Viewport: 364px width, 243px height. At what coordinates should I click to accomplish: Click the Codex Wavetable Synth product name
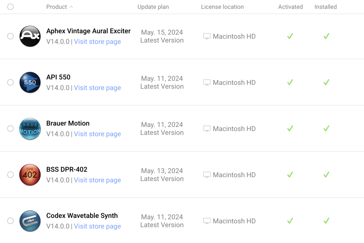click(x=82, y=216)
